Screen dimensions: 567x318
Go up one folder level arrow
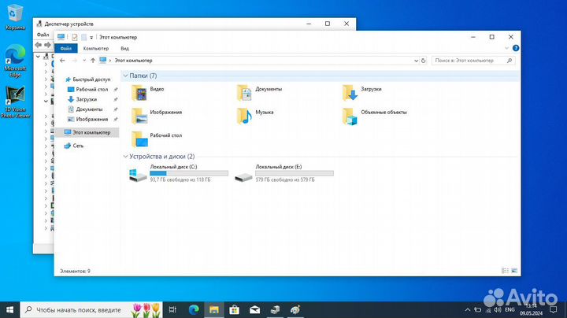point(93,61)
